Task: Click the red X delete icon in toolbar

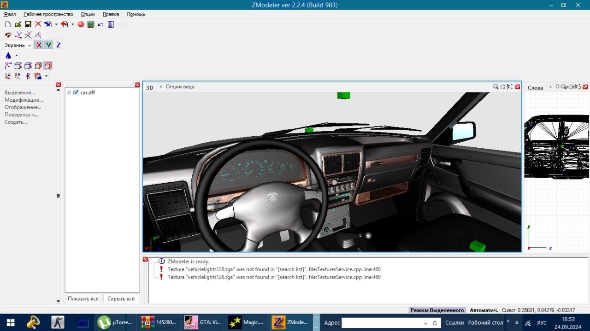Action: click(x=38, y=24)
